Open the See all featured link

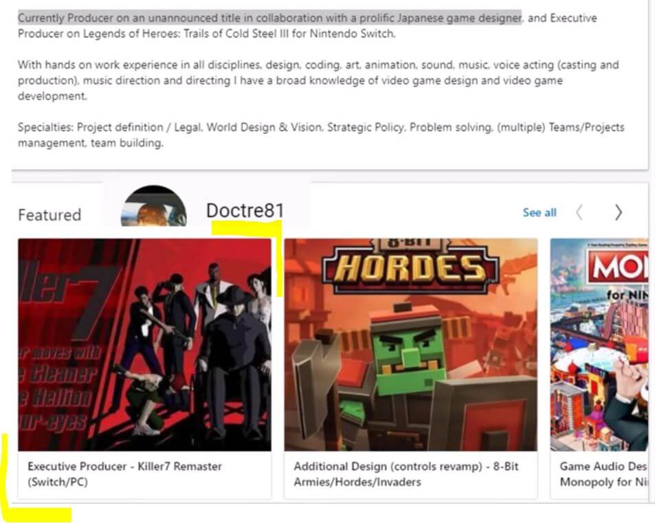tap(540, 212)
